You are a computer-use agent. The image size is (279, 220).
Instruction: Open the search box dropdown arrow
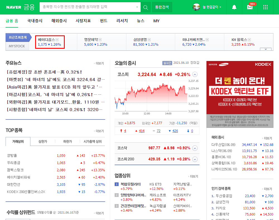tap(137, 7)
